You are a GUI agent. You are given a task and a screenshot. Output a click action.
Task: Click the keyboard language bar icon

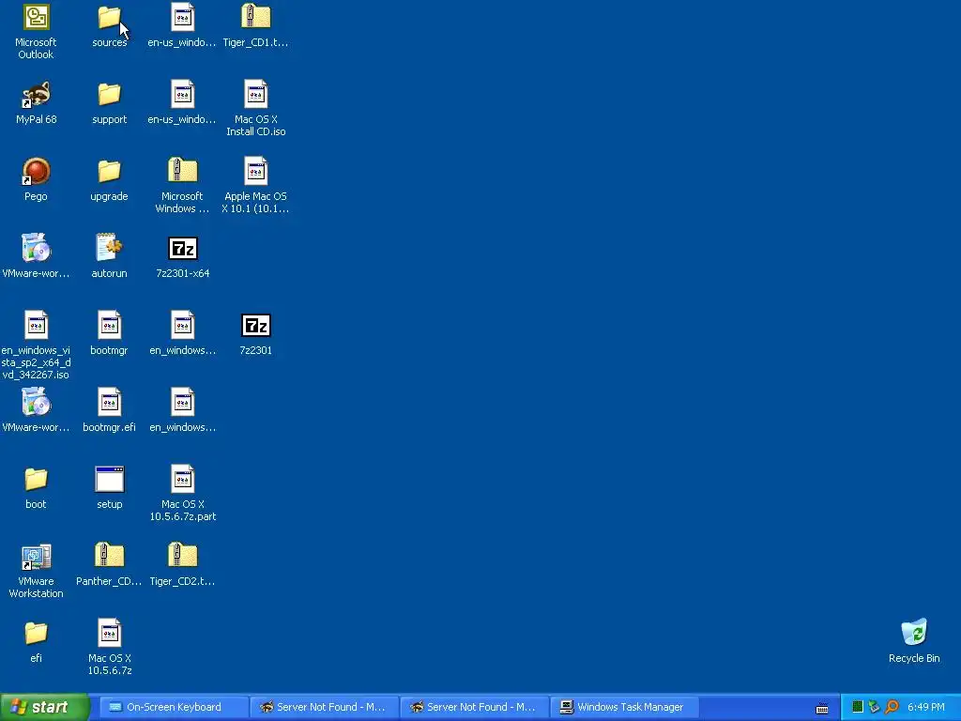coord(822,709)
